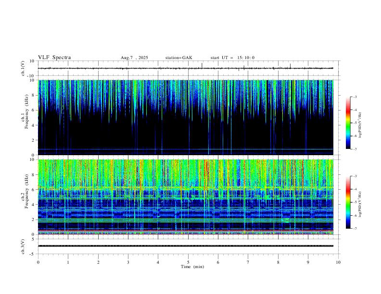Click the ch.1 spectrogram colorbar
This screenshot has height=294, width=381.
348,123
